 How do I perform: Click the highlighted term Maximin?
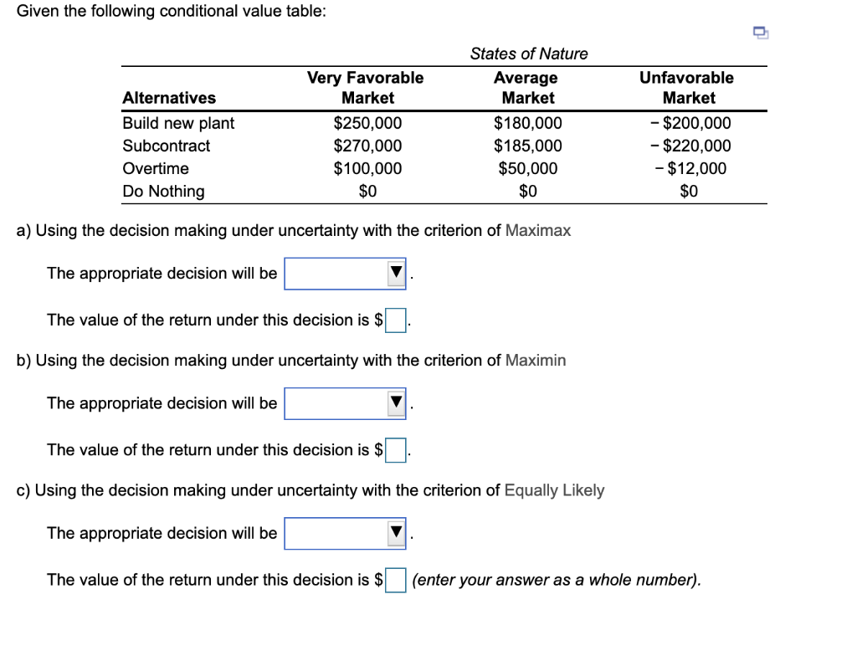pyautogui.click(x=536, y=361)
